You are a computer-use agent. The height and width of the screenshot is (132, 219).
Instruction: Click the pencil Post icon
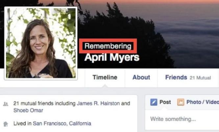pyautogui.click(x=154, y=102)
